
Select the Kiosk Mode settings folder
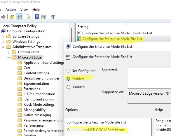(x=39, y=105)
